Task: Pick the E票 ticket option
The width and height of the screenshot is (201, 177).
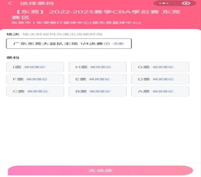Action: click(98, 79)
